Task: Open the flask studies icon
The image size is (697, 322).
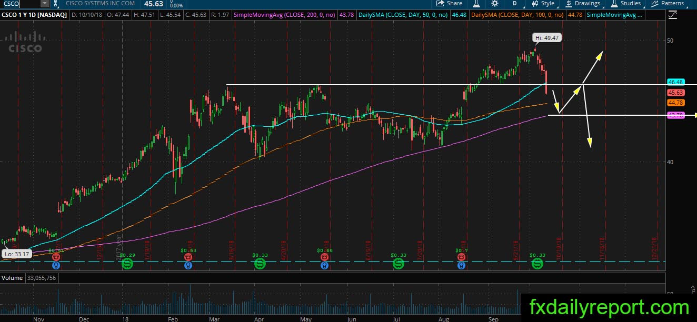Action: tap(476, 3)
